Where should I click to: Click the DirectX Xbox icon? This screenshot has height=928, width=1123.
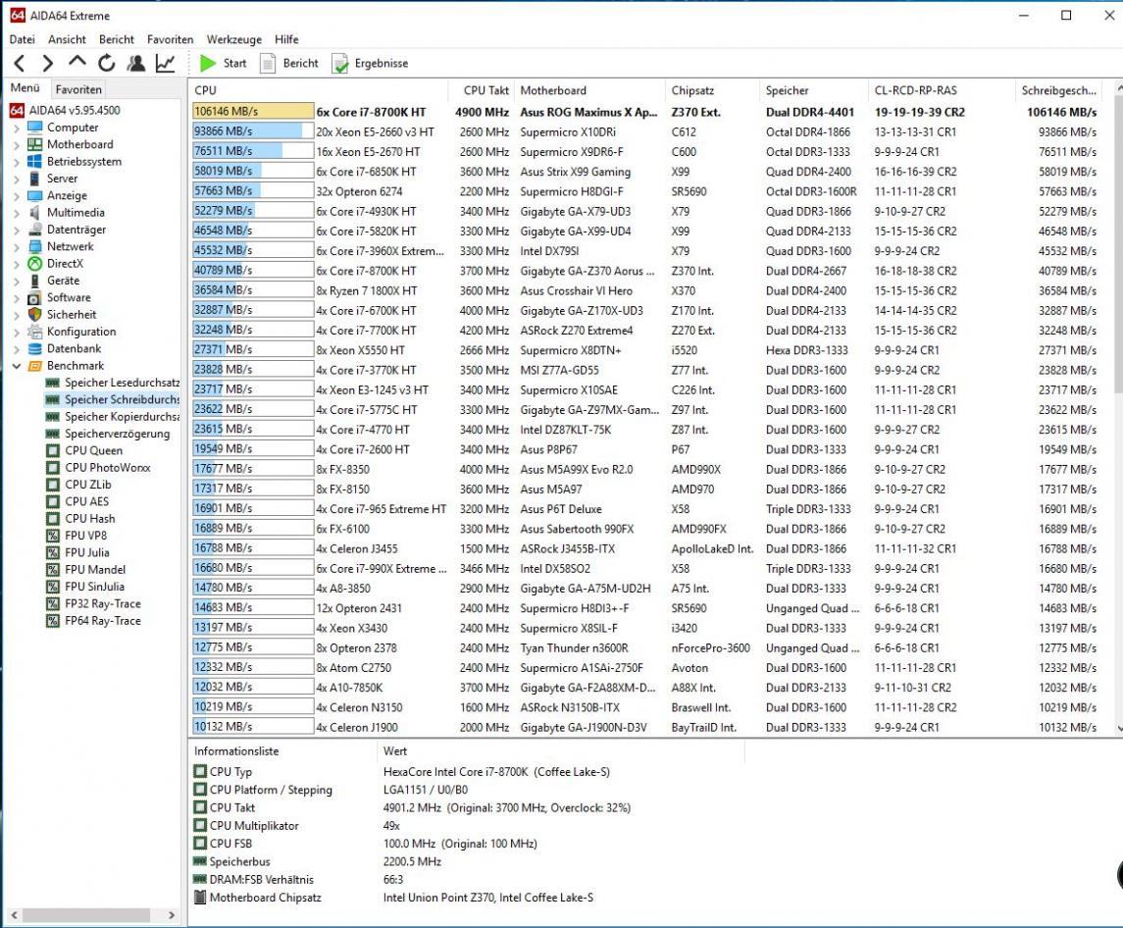pos(34,264)
